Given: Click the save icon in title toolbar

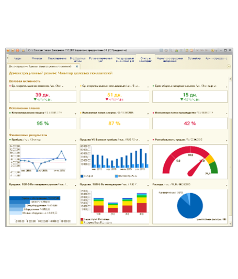Looking at the screenshot, I should click(161, 51).
